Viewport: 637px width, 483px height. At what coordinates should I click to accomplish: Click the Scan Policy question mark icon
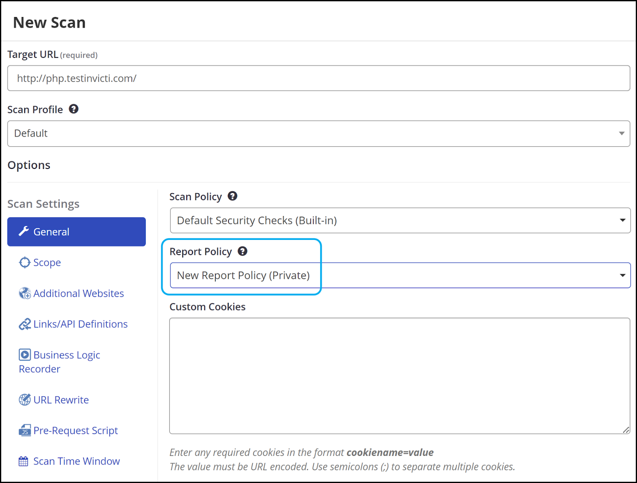click(x=233, y=196)
